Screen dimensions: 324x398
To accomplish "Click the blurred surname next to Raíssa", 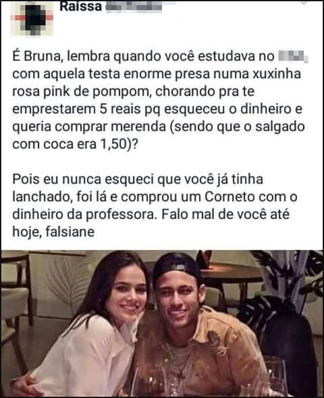I will click(134, 6).
